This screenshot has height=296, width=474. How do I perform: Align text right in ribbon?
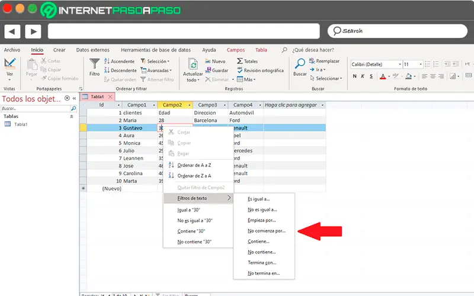441,76
